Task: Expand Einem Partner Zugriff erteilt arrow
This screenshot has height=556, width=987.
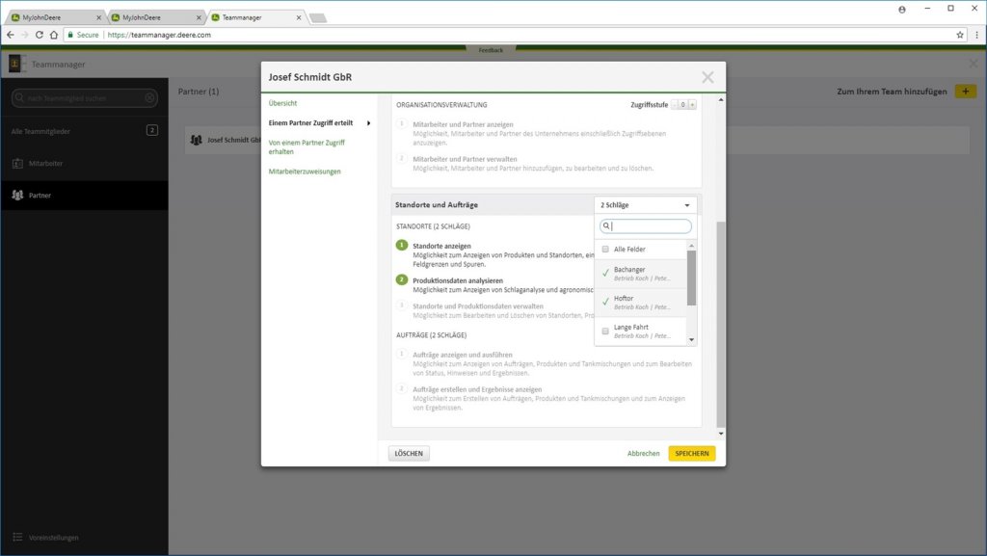Action: click(x=369, y=123)
